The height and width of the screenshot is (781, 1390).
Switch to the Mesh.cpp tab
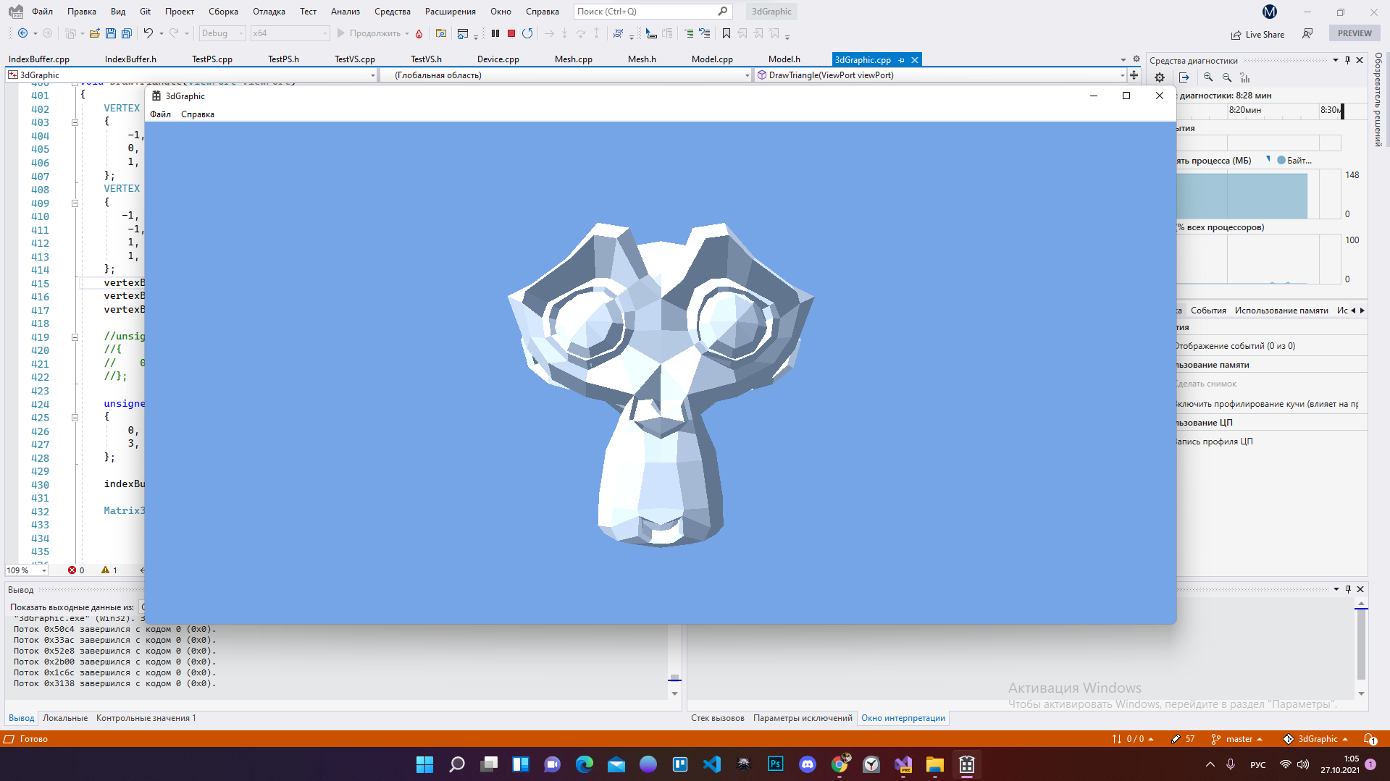coord(573,59)
